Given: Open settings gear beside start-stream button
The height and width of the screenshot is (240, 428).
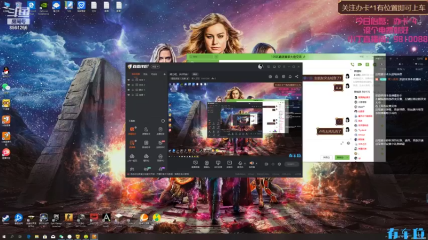Looking at the screenshot, I should click(x=279, y=164).
